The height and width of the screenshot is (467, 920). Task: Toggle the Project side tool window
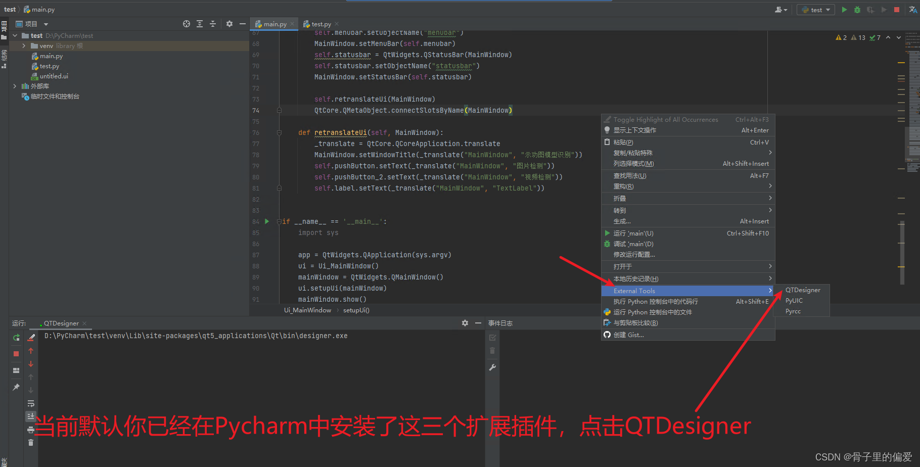pyautogui.click(x=4, y=29)
